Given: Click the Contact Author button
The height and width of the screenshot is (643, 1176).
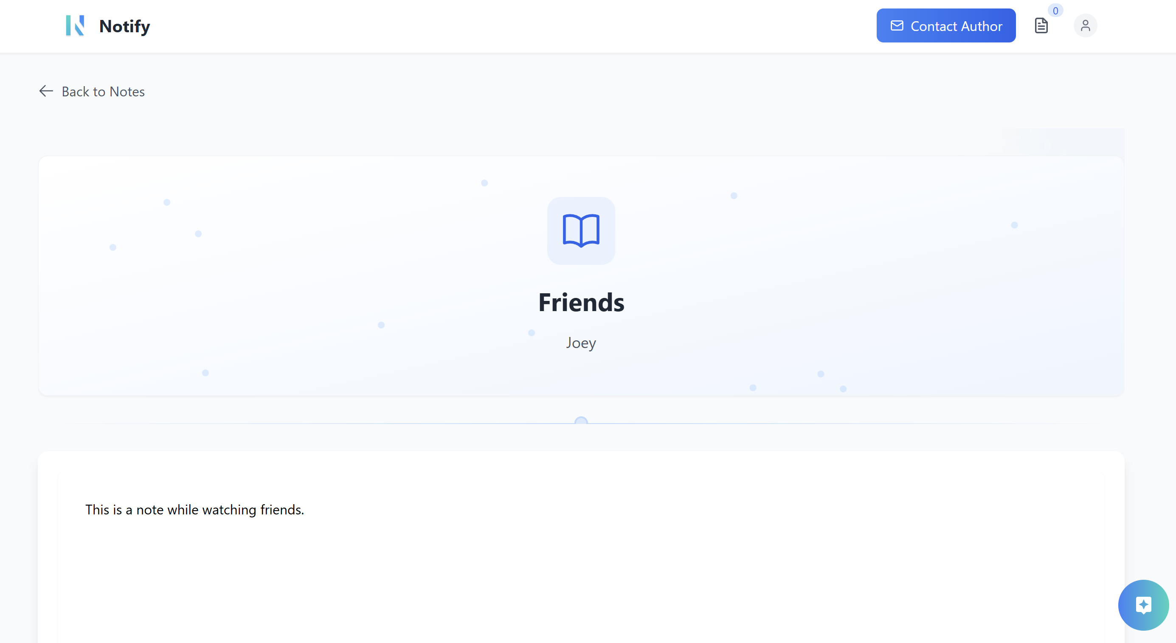Looking at the screenshot, I should click(946, 25).
